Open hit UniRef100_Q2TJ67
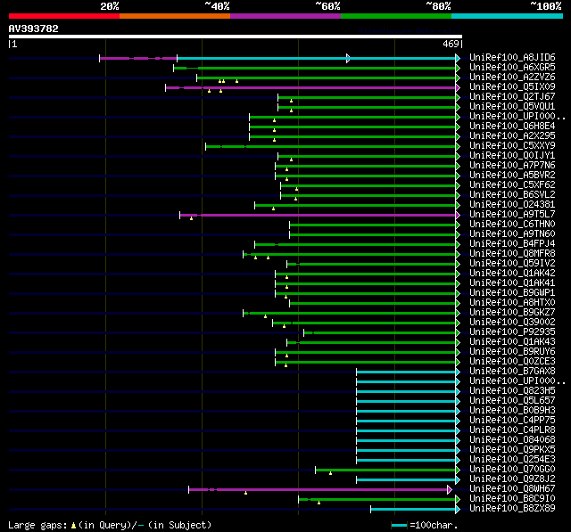Viewport: 571px width, 532px height. pos(512,97)
